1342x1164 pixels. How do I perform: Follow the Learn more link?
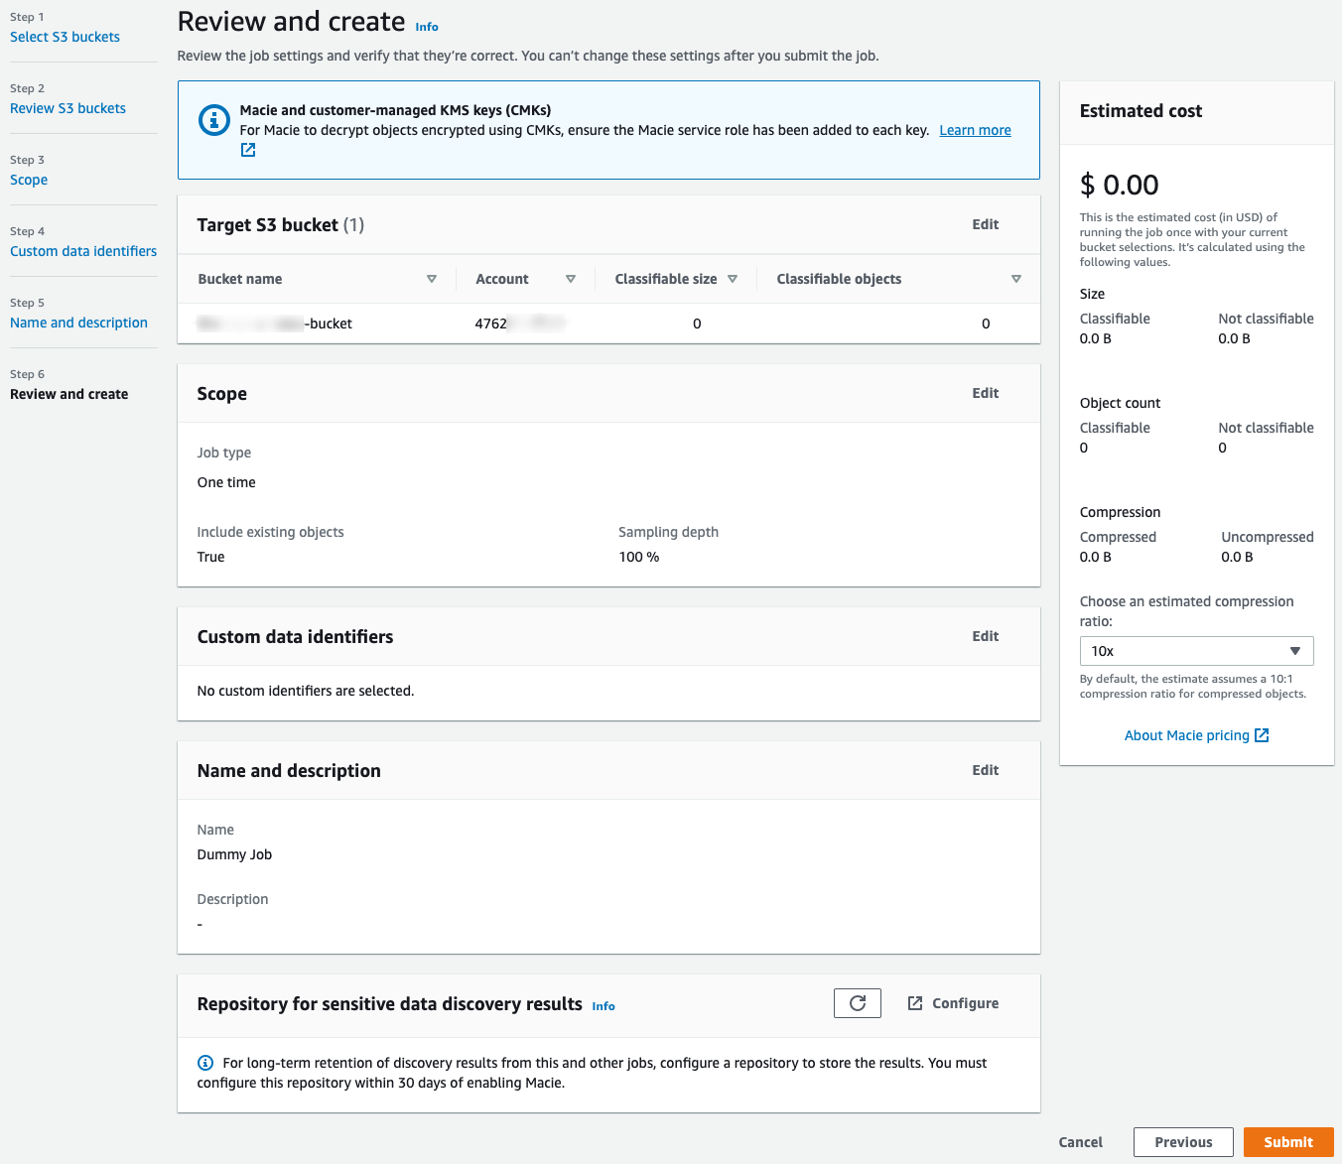point(975,130)
